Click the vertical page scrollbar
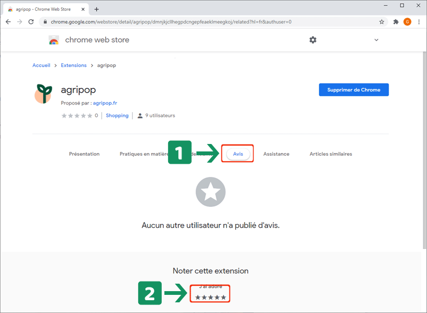427x313 pixels. [x=424, y=150]
